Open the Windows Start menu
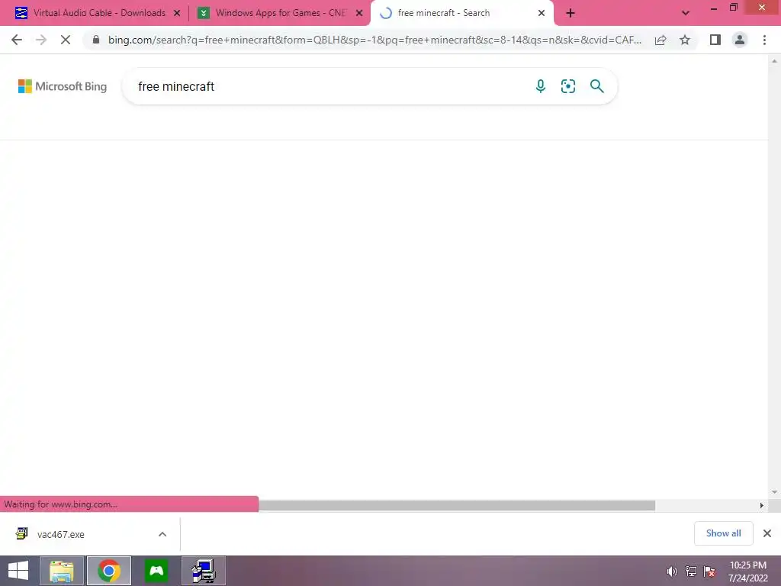Screen dimensions: 781x586 click(18, 571)
